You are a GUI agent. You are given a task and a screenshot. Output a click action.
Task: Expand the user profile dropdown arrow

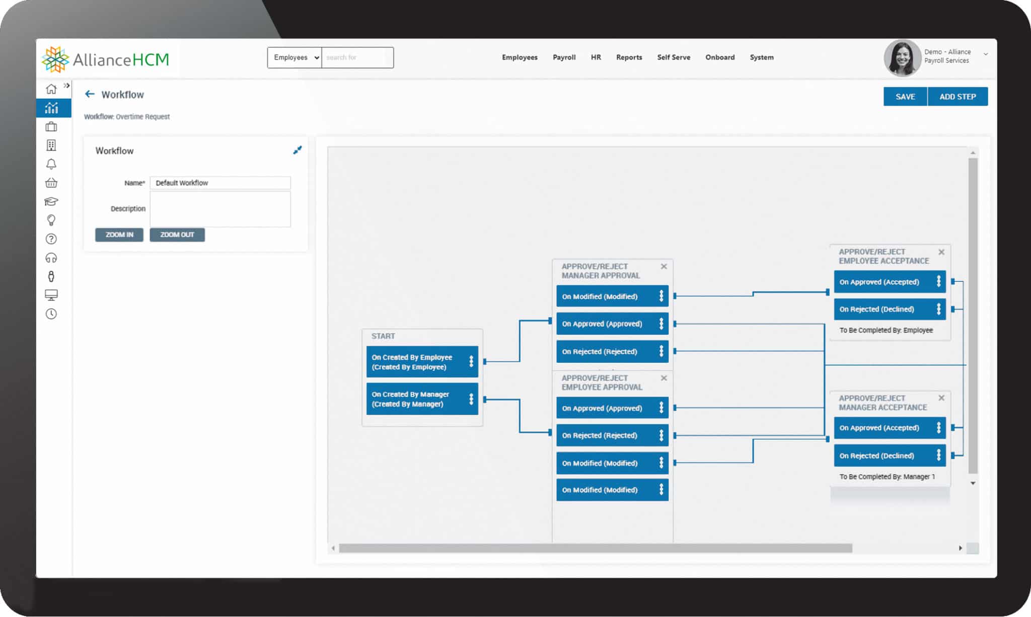click(986, 54)
